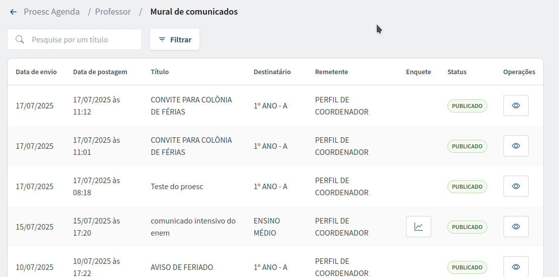The height and width of the screenshot is (277, 559).
Task: Open eye icon for AVISO DE FERIADO
Action: tap(516, 267)
